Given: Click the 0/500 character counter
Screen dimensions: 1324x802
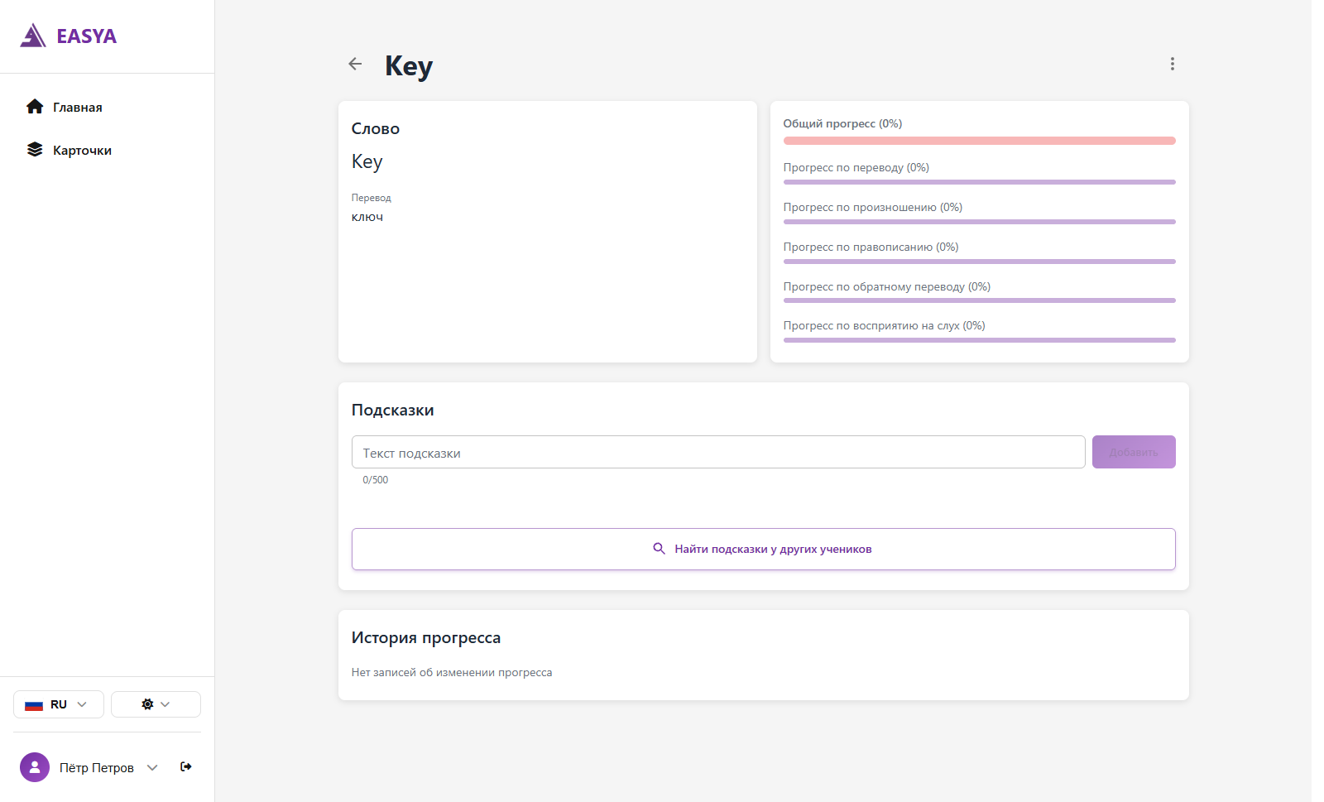Looking at the screenshot, I should 375,480.
